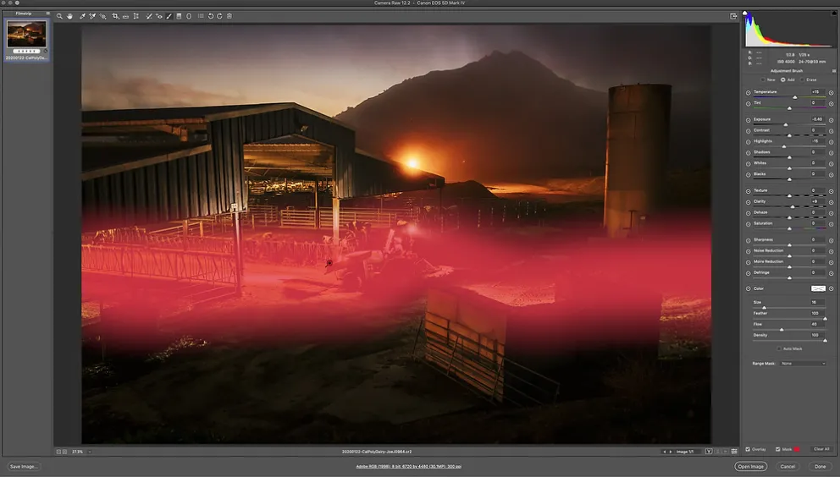Activate the Crop tool
Viewport: 840px width, 477px height.
click(x=115, y=16)
